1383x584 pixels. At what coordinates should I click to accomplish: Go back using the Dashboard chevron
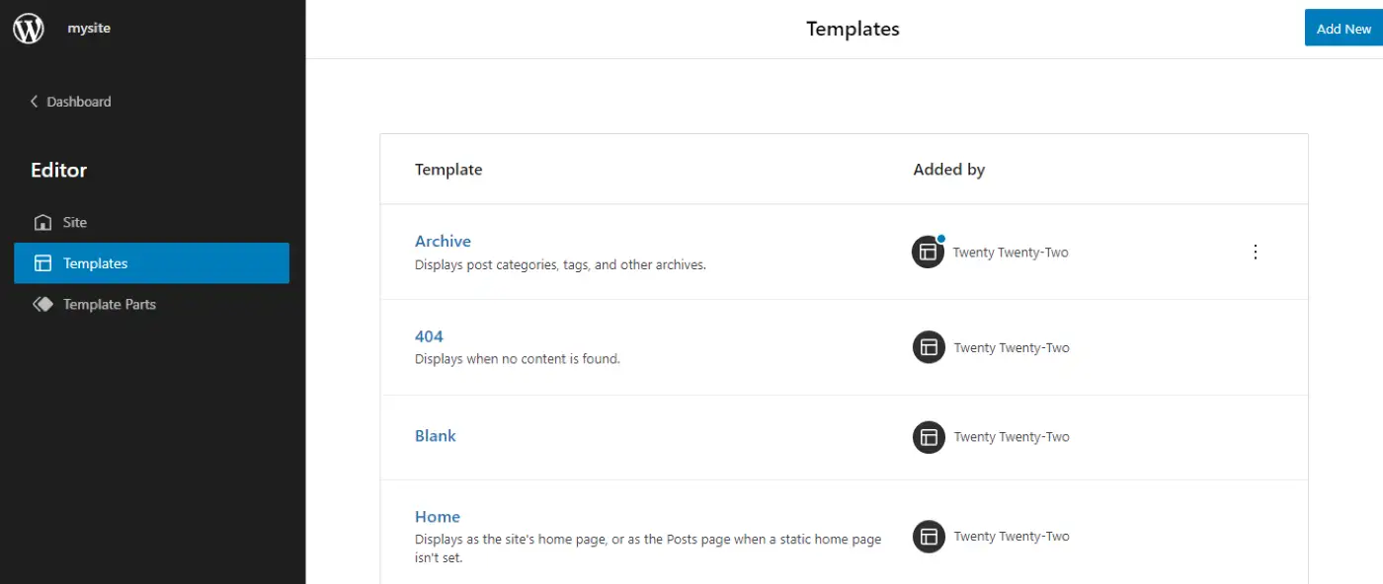click(35, 102)
